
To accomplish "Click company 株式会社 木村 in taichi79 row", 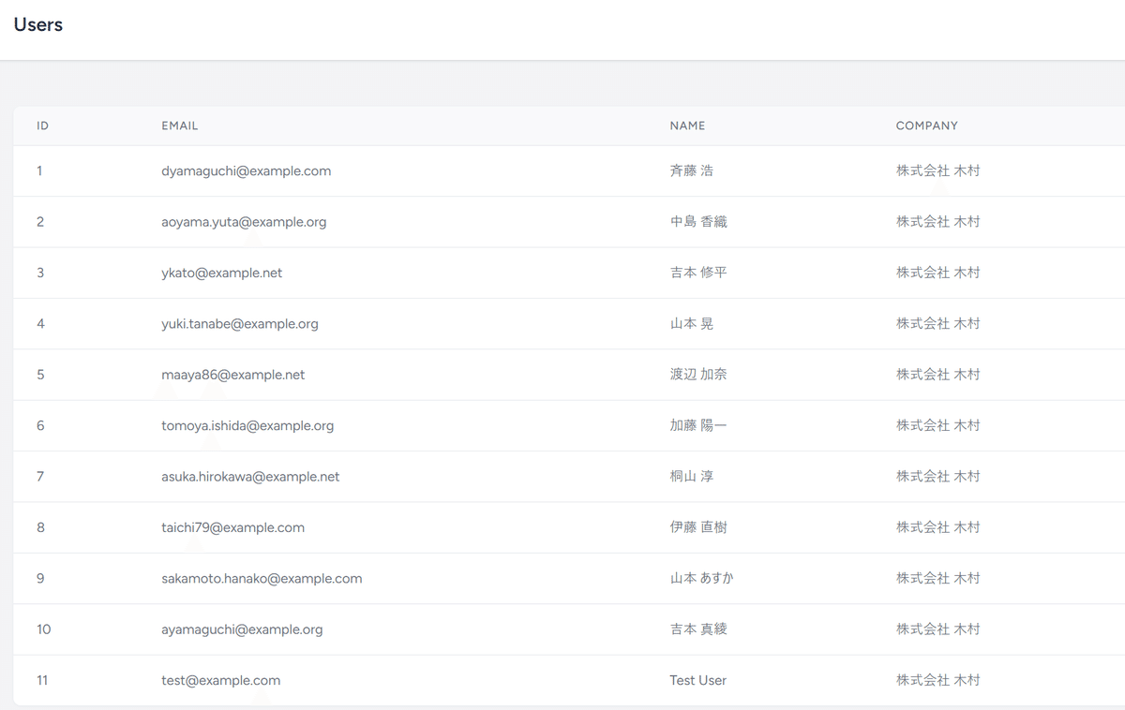I will (x=938, y=527).
